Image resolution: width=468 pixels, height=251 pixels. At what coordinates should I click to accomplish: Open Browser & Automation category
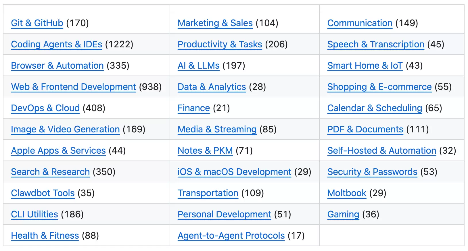point(57,65)
